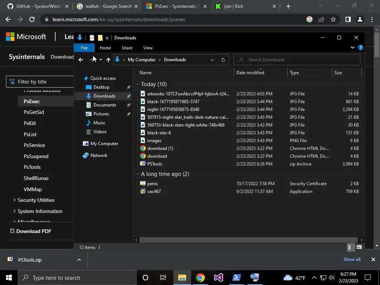The image size is (380, 285).
Task: Open the Quick Access Toolbar customize dropdown
Action: pyautogui.click(x=107, y=38)
